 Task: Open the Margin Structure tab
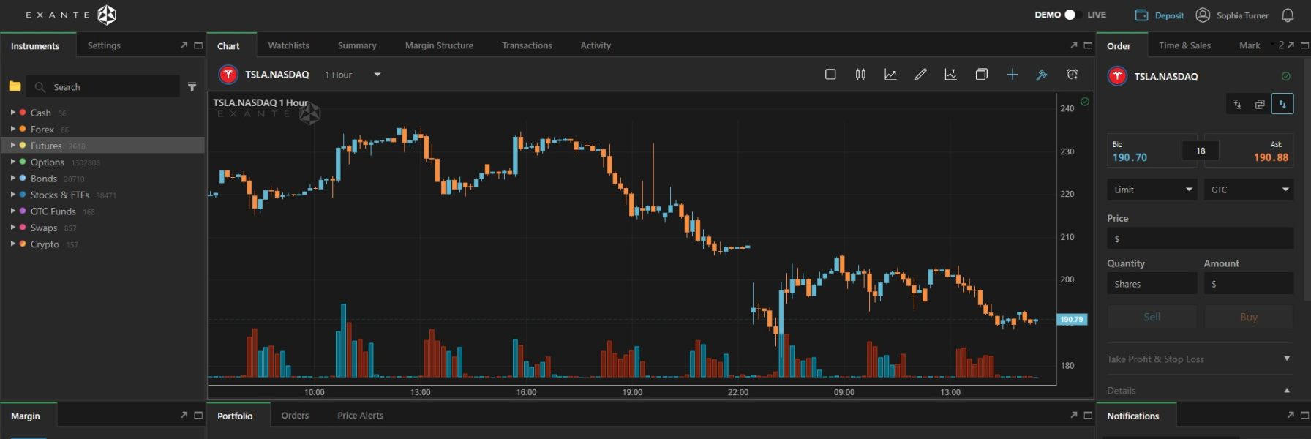point(439,45)
